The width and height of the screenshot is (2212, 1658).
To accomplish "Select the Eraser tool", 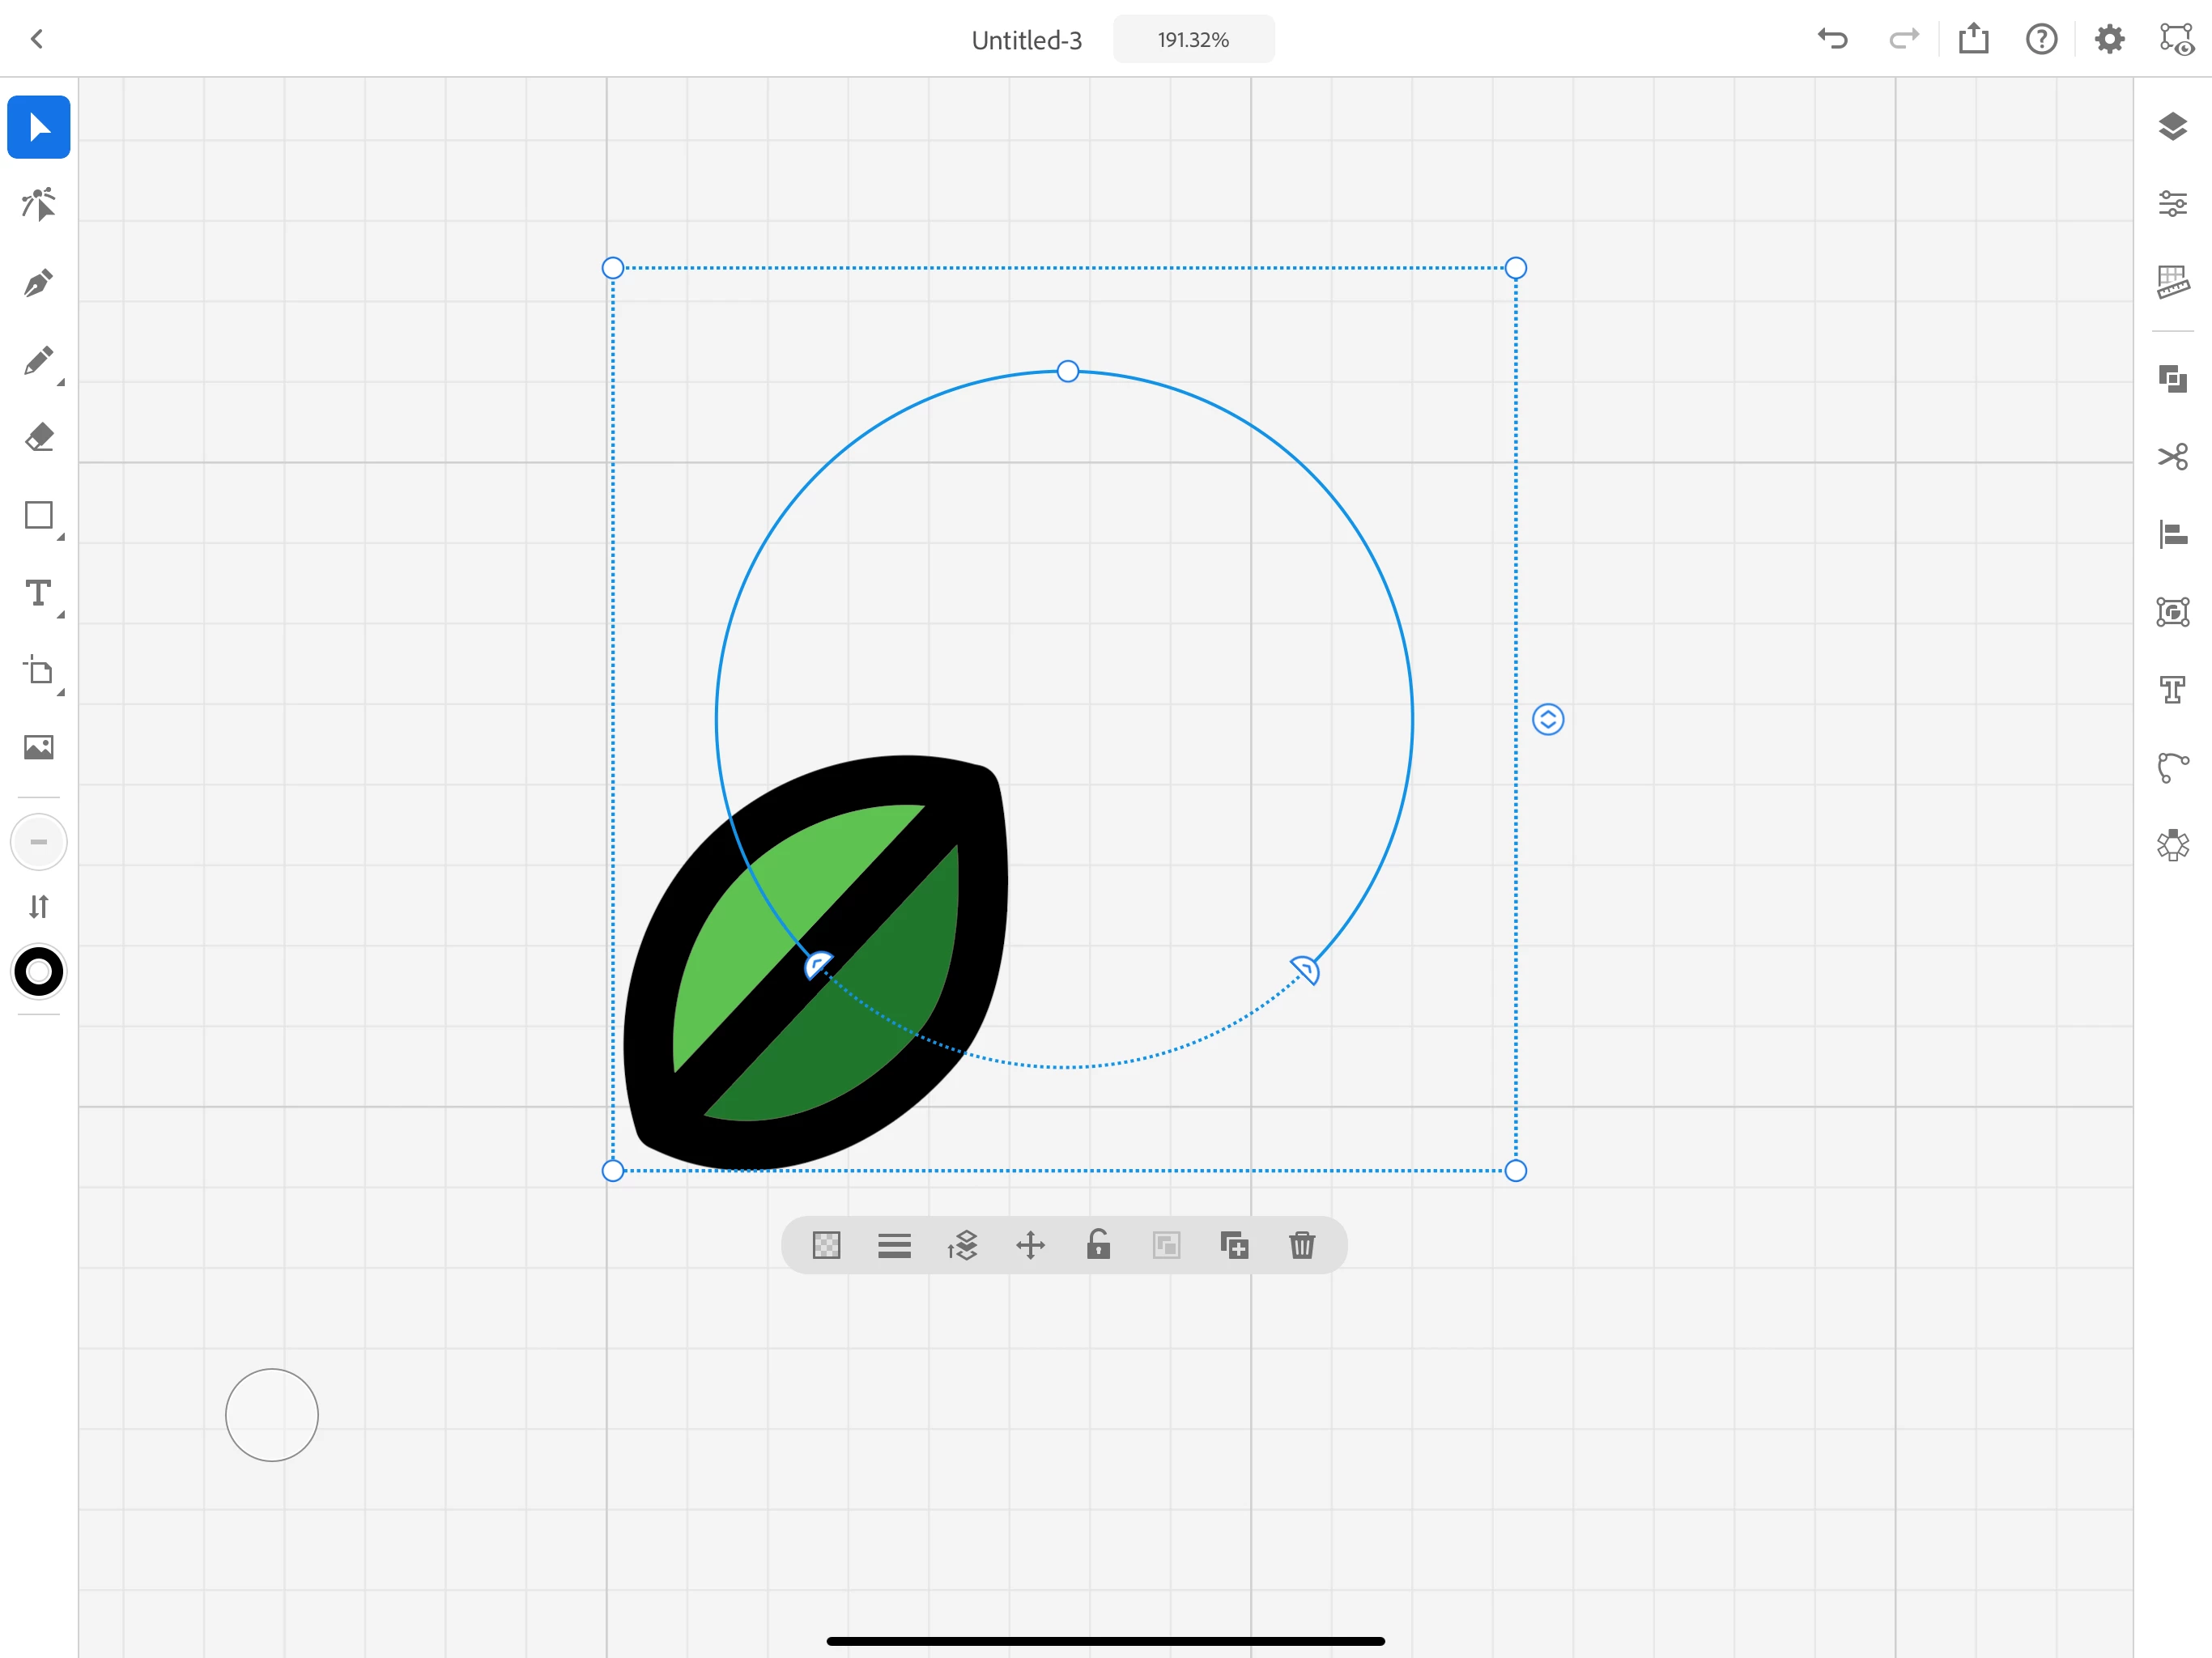I will 38,437.
